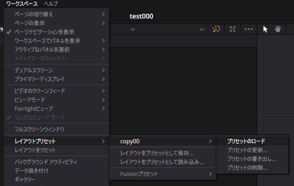This screenshot has height=186, width=294.
Task: Toggle ページナビゲーションを表示 checkmark
Action: [56, 32]
